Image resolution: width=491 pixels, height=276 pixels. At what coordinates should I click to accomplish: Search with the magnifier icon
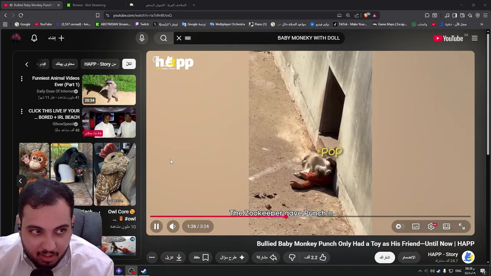tap(164, 38)
